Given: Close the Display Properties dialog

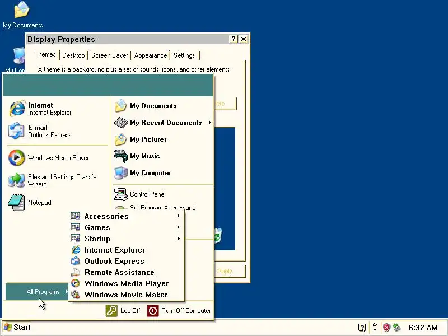Looking at the screenshot, I should (x=244, y=39).
